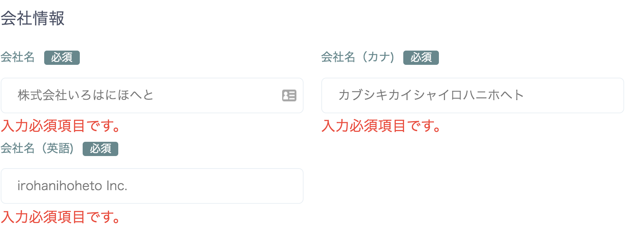Click the 会社名 input field
The height and width of the screenshot is (228, 627).
pos(142,95)
